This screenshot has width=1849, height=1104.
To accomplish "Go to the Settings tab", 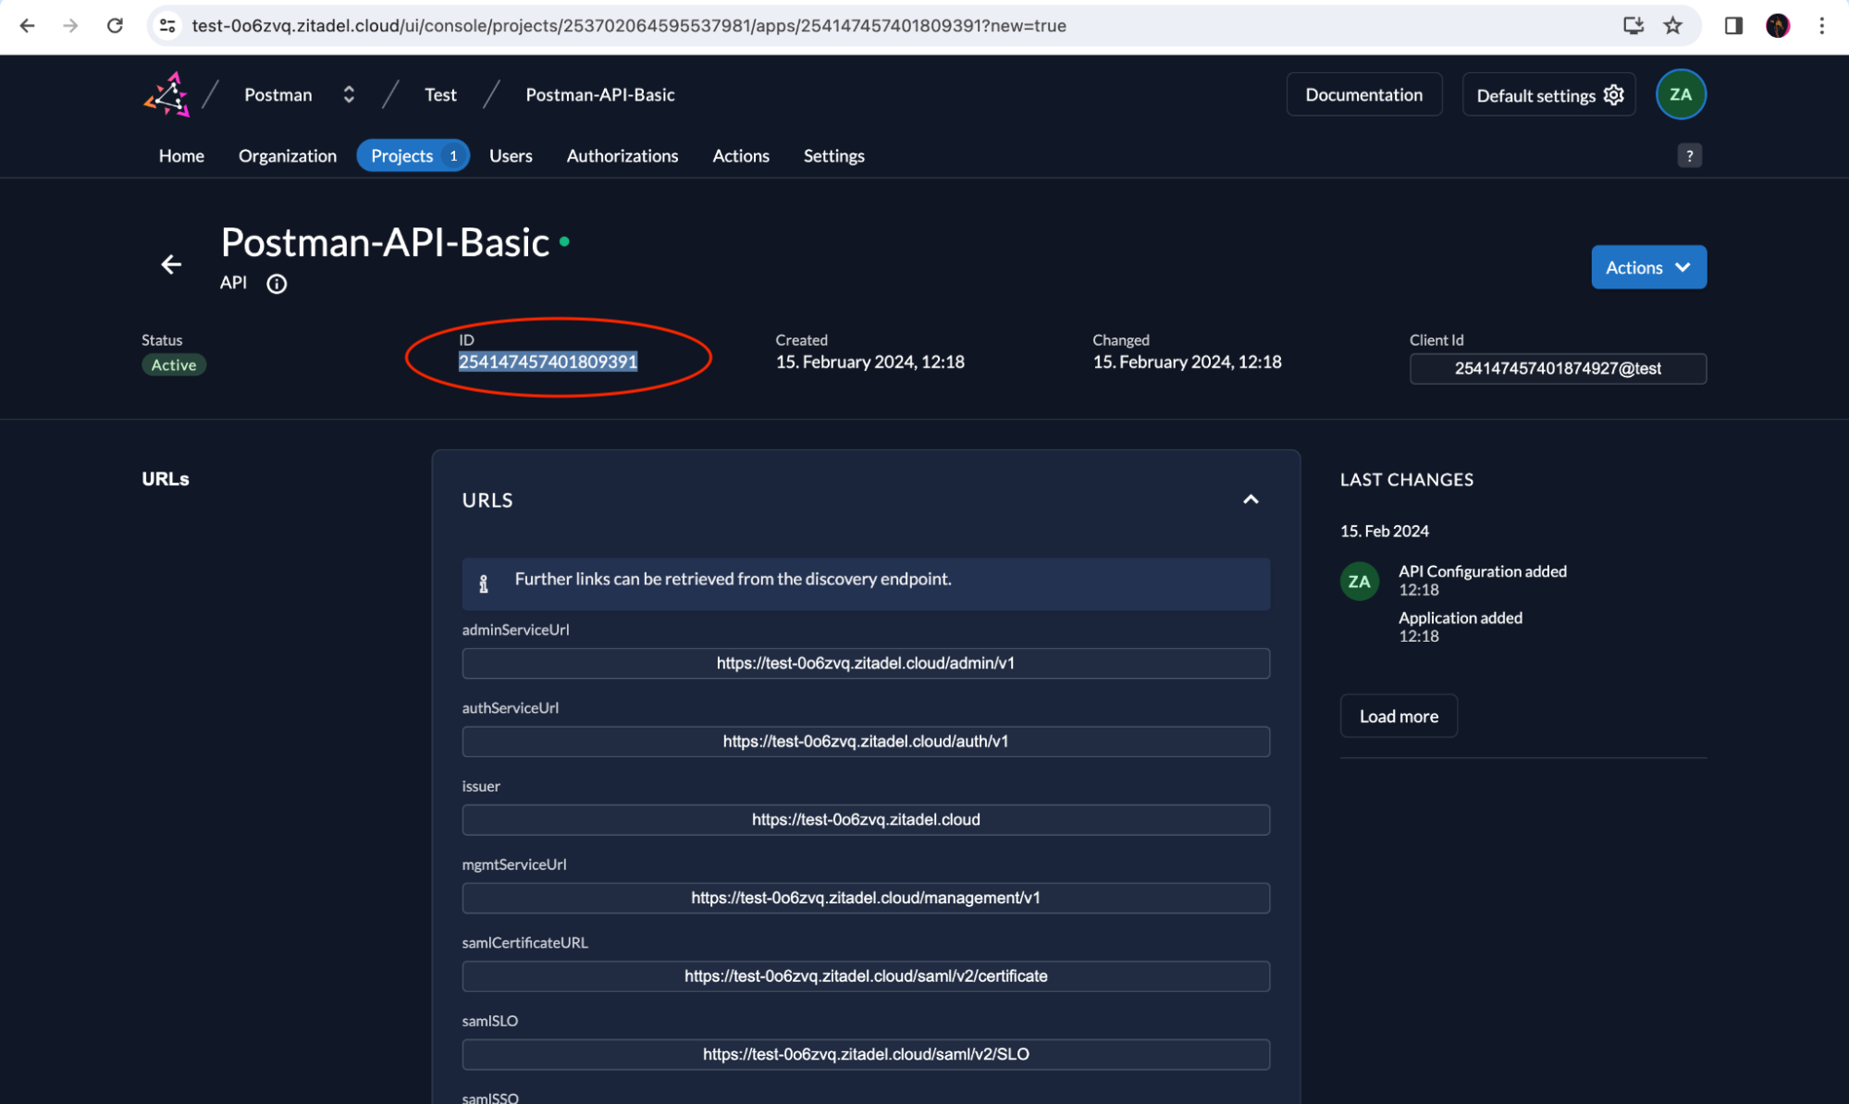I will [x=833, y=155].
